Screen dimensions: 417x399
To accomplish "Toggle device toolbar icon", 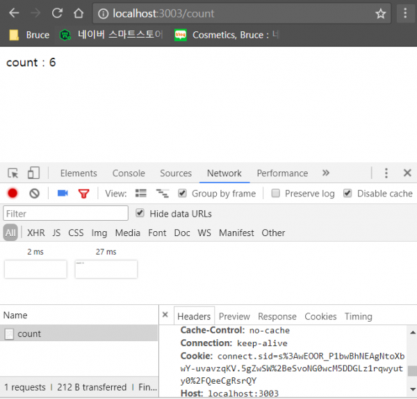I will click(x=33, y=173).
